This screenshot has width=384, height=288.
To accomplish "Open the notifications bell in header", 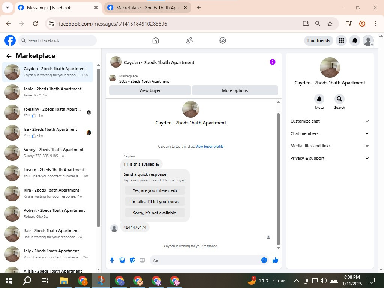I will 355,40.
